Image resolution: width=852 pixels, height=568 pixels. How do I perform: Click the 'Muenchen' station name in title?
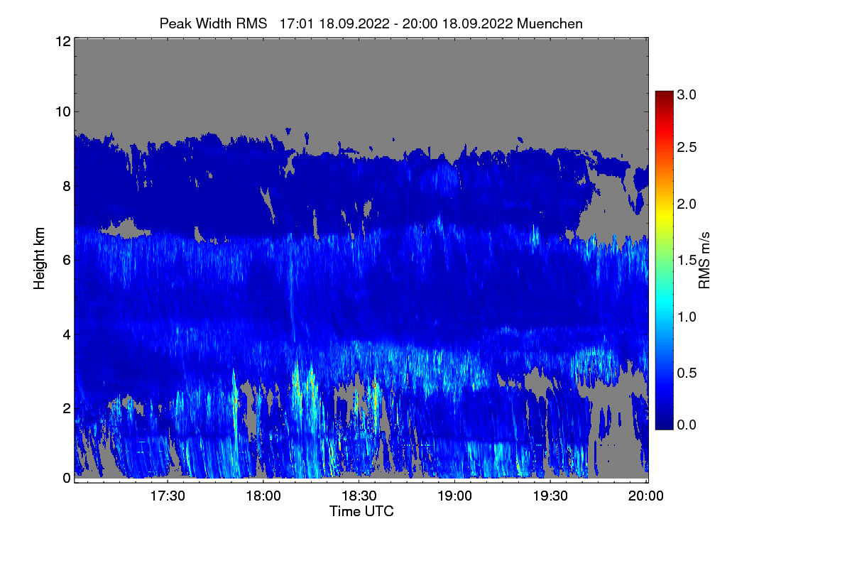point(550,23)
